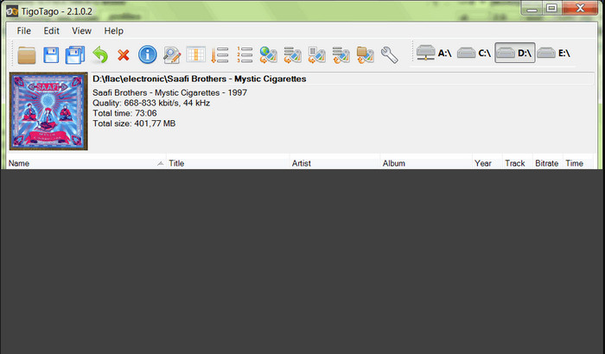Click the document-to-tag icon in toolbar
605x354 pixels.
tap(317, 54)
